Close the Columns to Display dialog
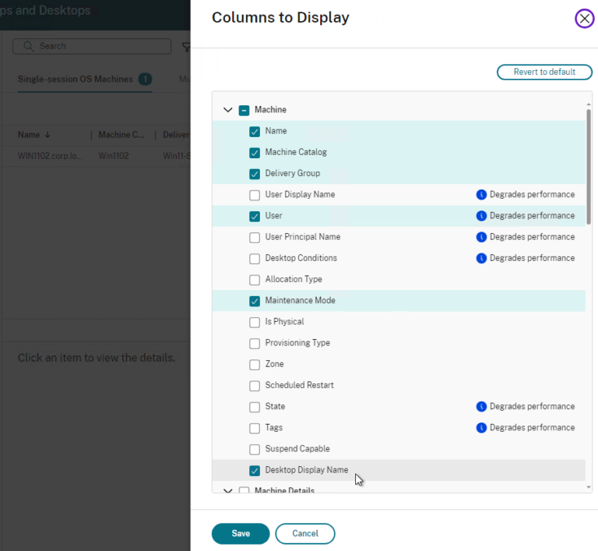 [x=584, y=19]
